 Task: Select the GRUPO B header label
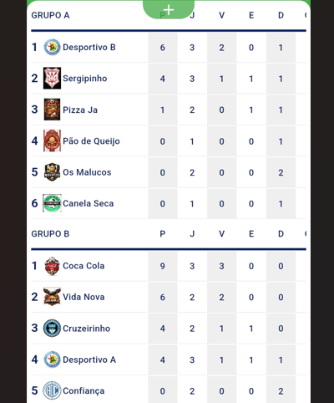point(50,234)
